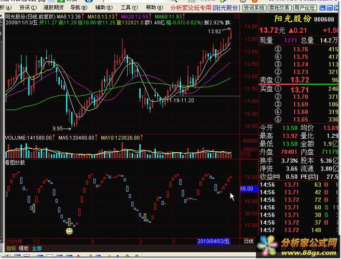
Task: Select the 指标 tab at bottom
Action: click(x=11, y=248)
